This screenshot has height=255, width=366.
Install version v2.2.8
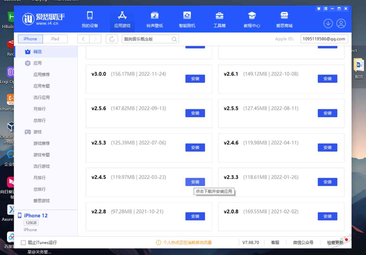tap(195, 216)
